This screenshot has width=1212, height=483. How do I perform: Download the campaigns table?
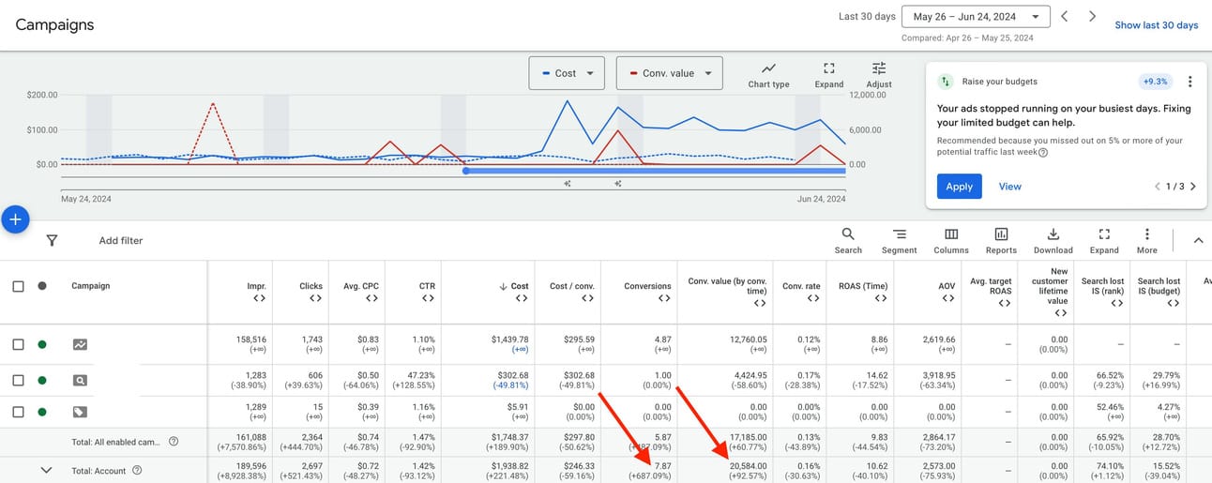pos(1053,241)
